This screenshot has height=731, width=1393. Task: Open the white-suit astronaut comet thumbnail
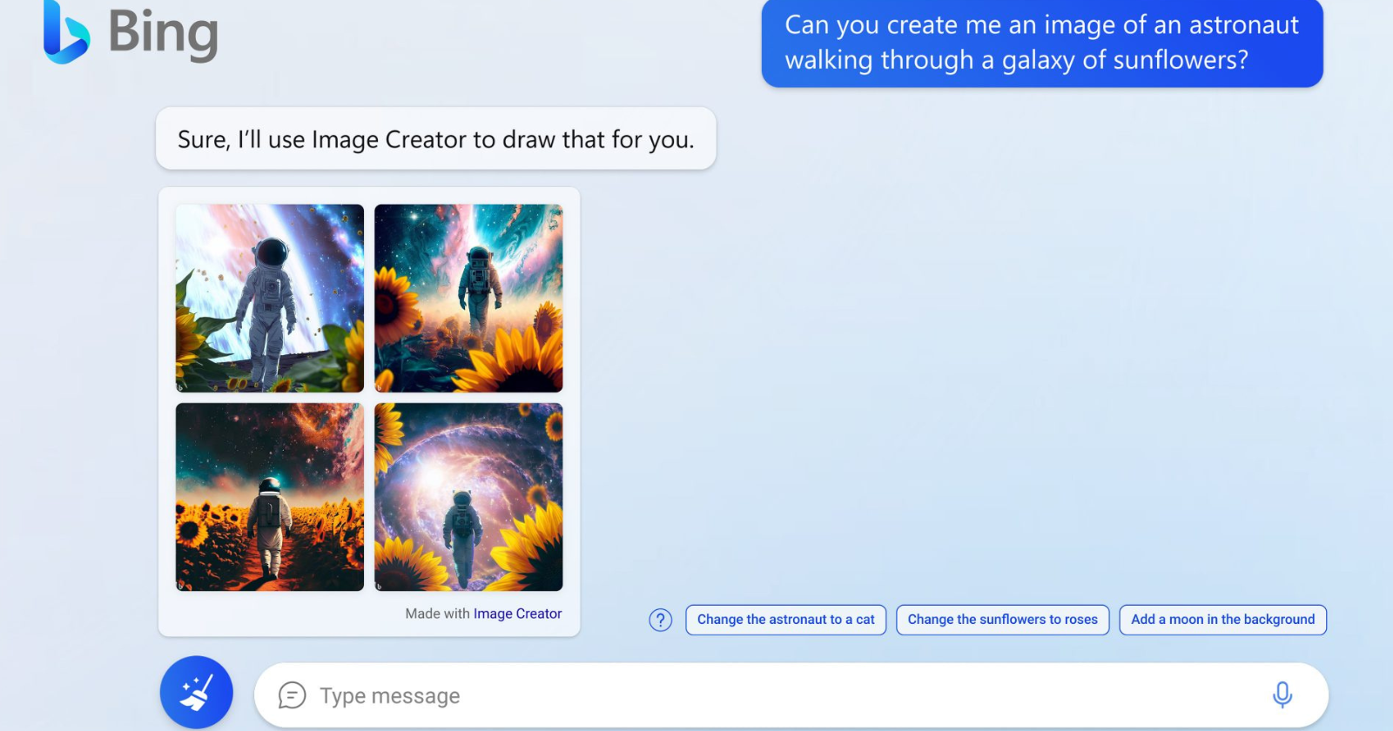coord(270,298)
